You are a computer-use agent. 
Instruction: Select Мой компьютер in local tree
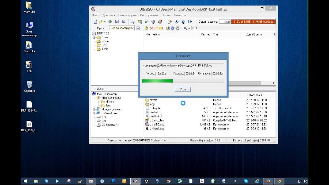point(107,94)
